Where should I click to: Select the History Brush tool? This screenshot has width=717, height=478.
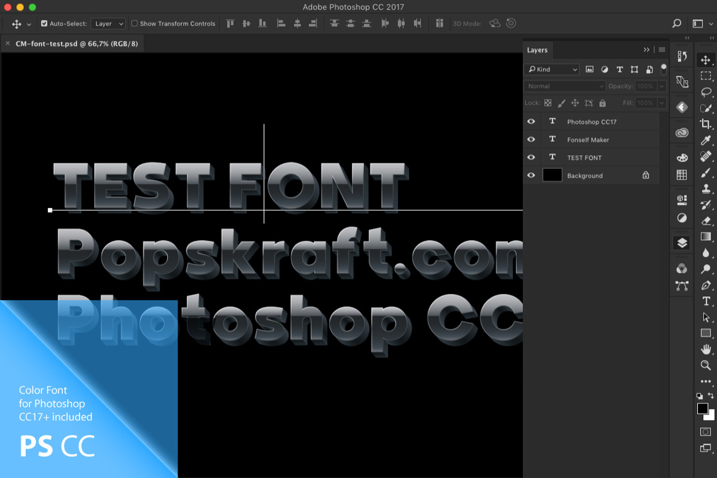706,205
